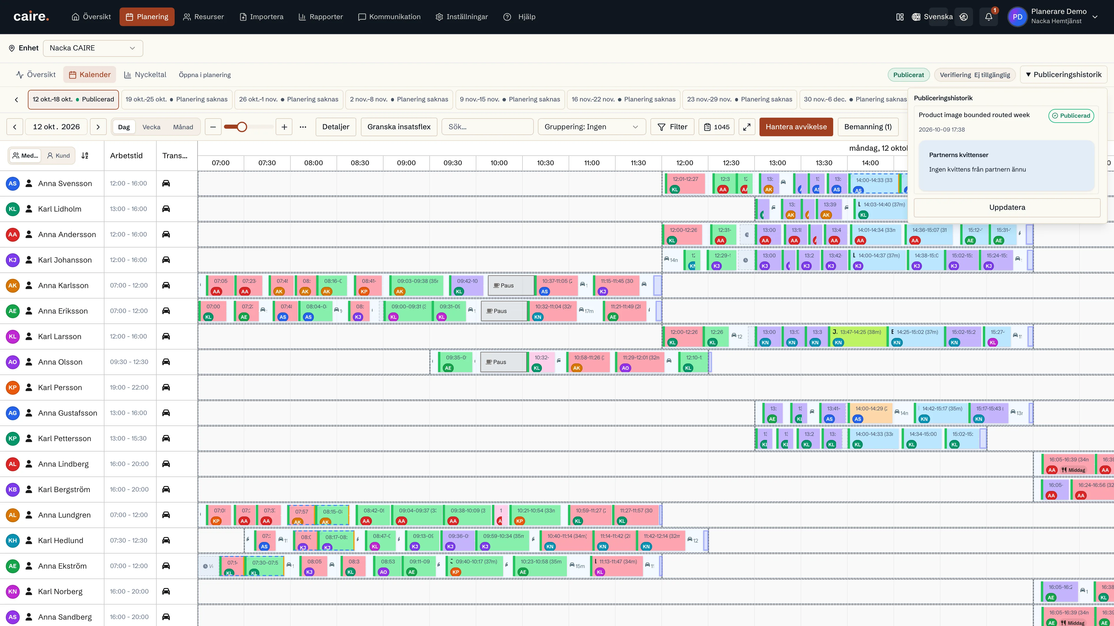Image resolution: width=1114 pixels, height=626 pixels.
Task: Select the 19 okt.-25 okt. week tab
Action: [x=176, y=99]
